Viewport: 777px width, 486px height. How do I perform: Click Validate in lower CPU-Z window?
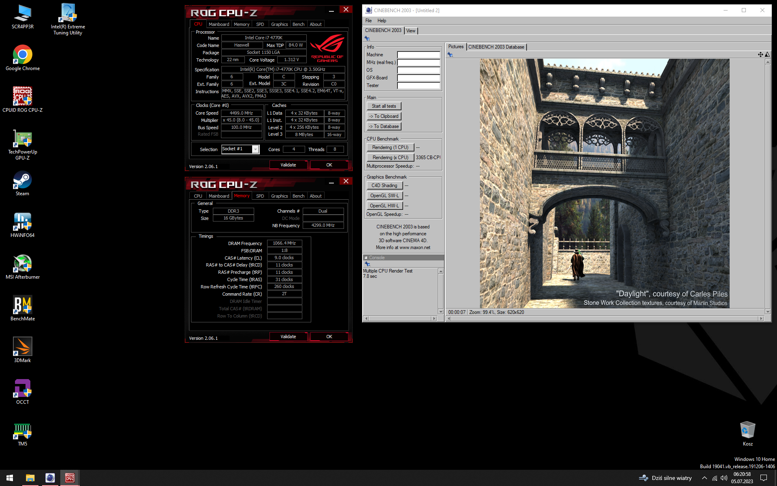(288, 337)
